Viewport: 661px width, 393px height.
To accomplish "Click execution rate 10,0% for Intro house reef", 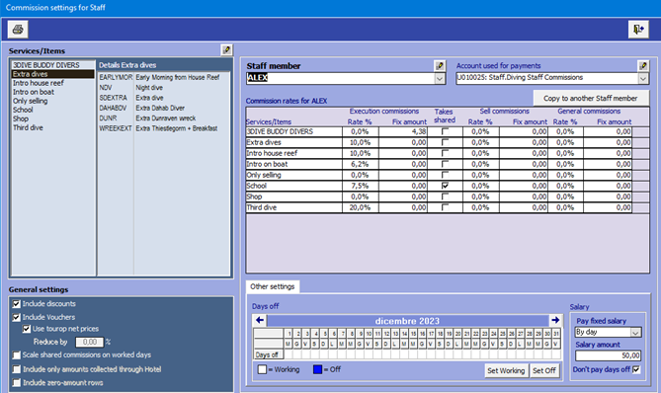I will [360, 153].
